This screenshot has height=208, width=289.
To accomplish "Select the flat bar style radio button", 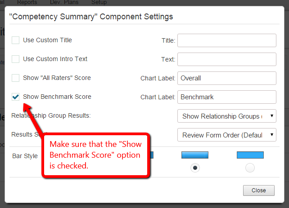I will [250, 168].
